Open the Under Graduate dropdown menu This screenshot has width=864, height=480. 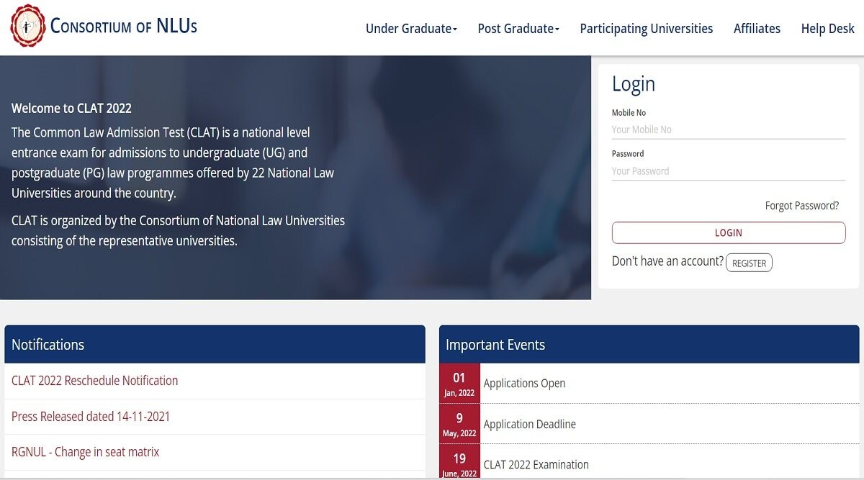click(411, 29)
